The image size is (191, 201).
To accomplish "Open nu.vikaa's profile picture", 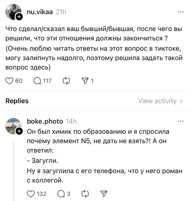I will coord(13,11).
